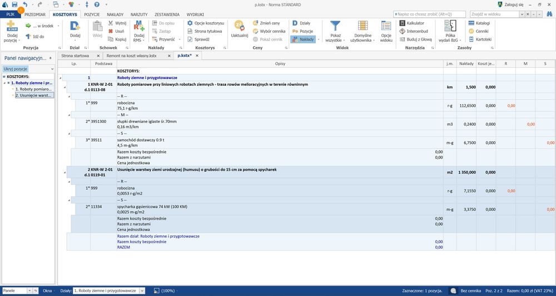Click the Idź do signpost icon
The image size is (556, 296).
(28, 37)
